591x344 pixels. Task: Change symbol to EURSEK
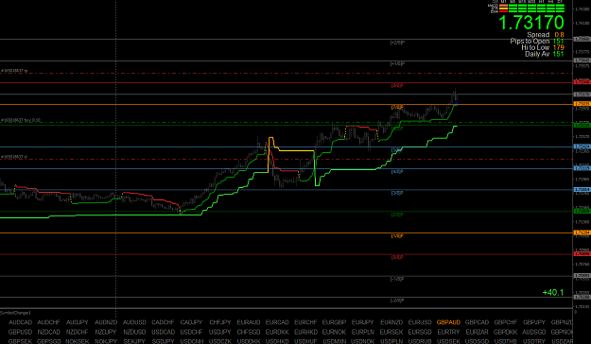tap(391, 332)
